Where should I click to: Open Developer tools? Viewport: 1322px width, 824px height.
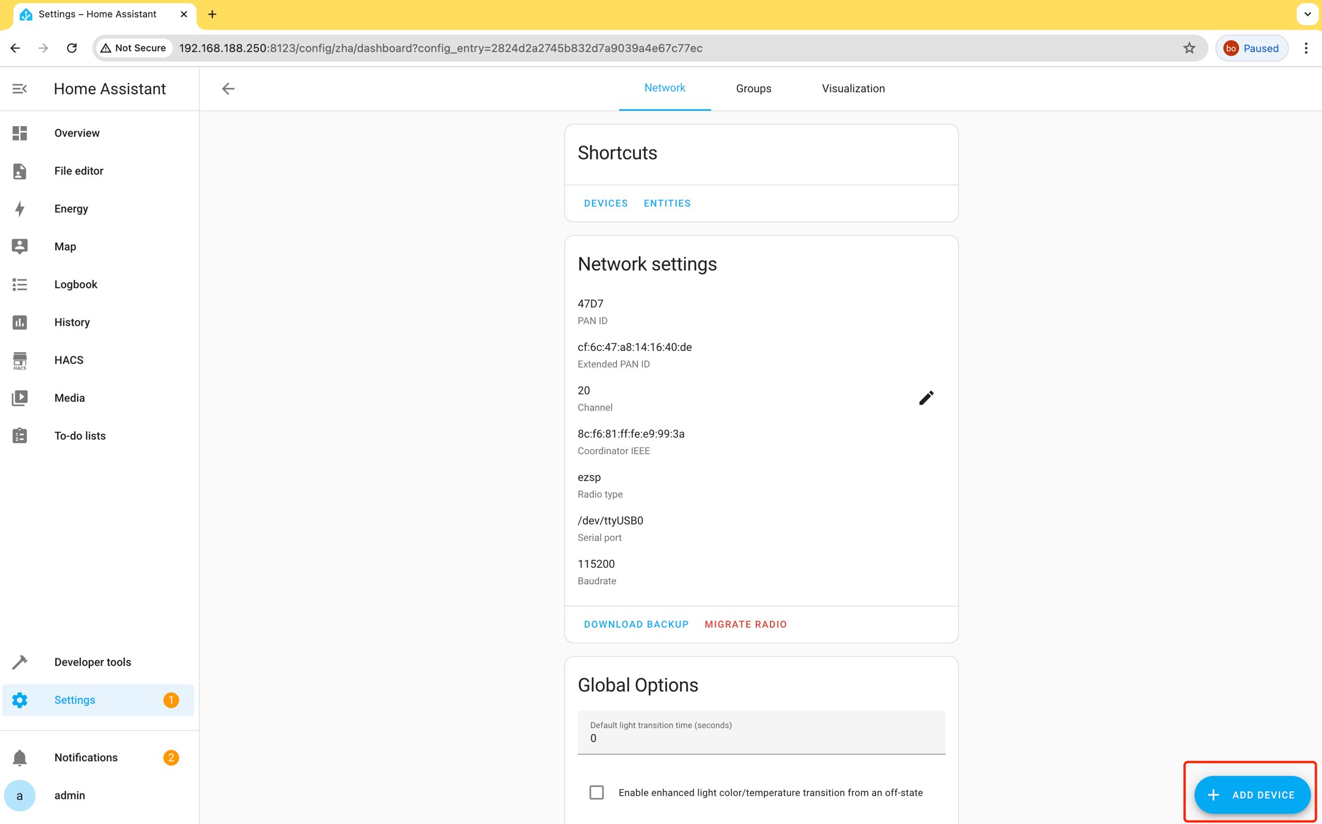tap(92, 662)
